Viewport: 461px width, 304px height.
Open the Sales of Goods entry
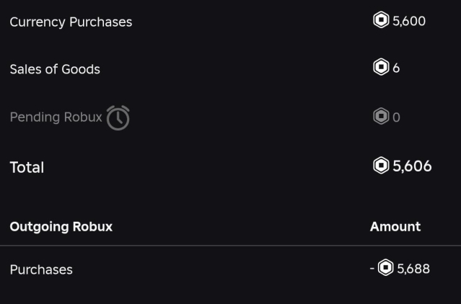tap(55, 69)
